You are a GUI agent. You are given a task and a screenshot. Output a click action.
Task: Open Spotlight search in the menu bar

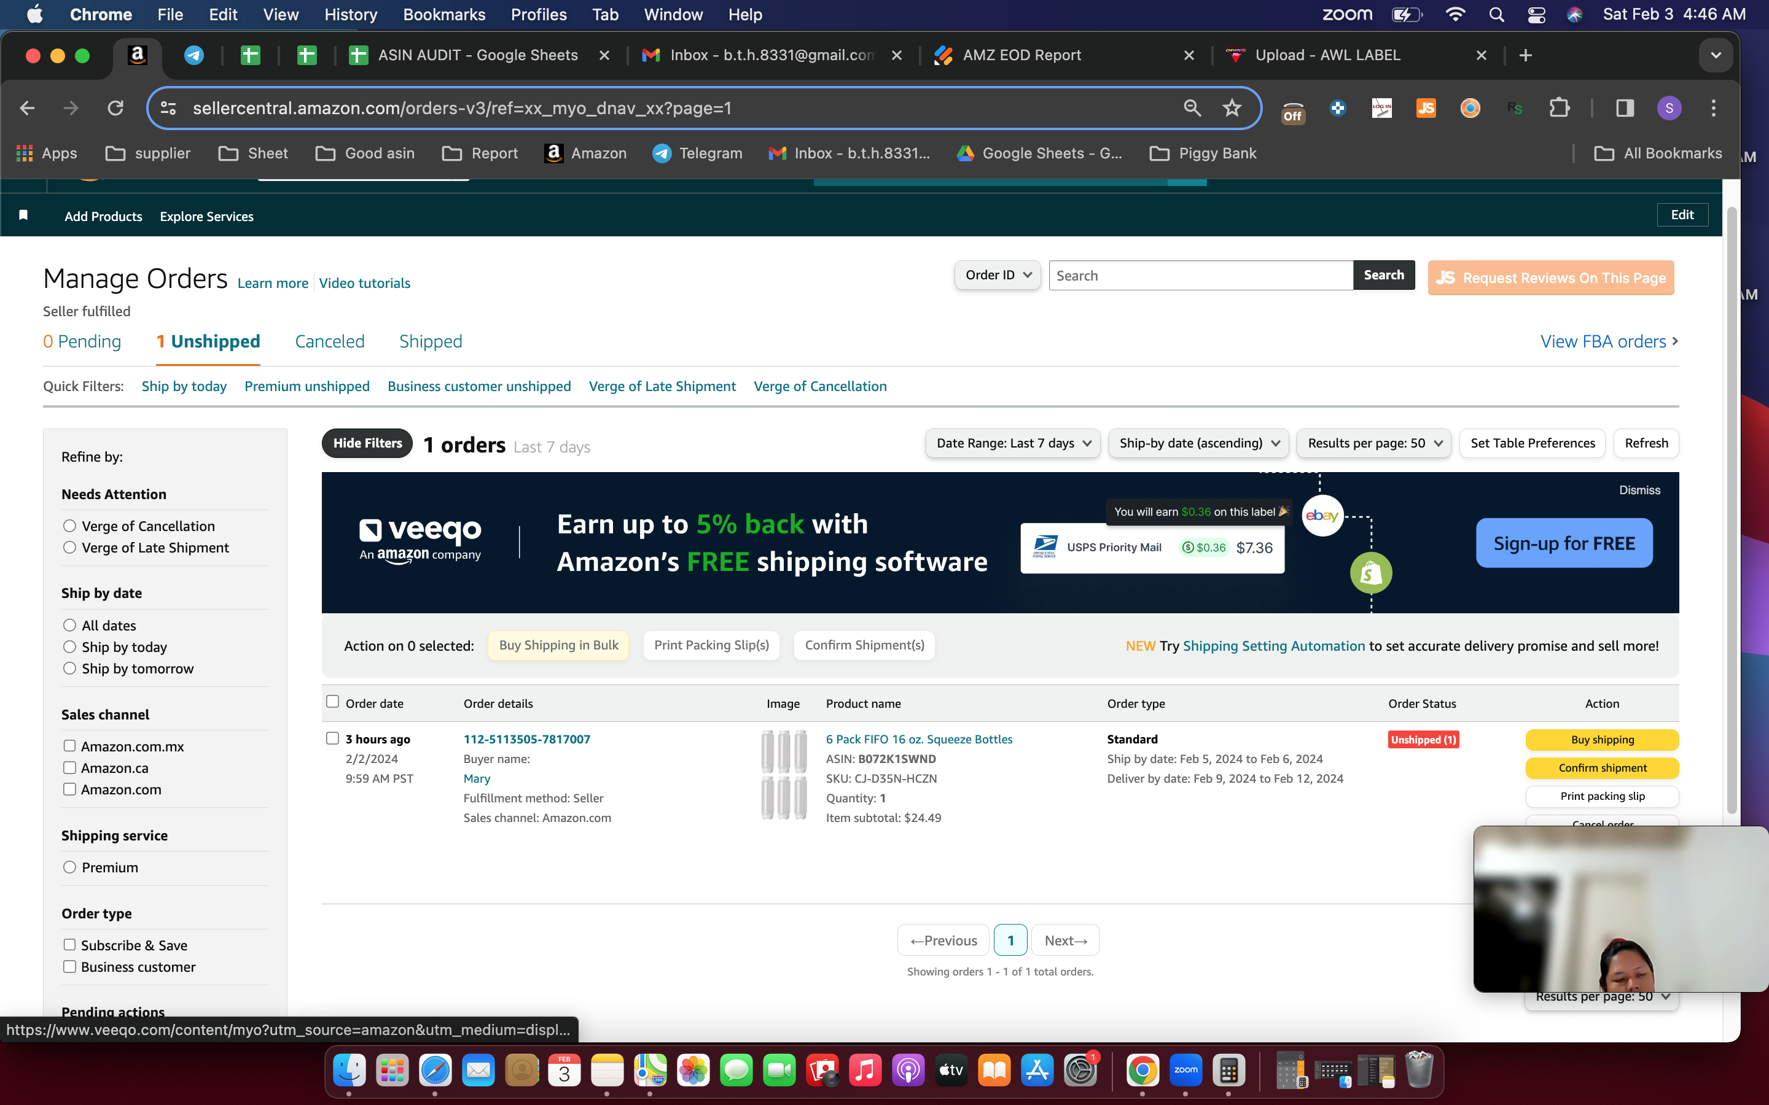pyautogui.click(x=1496, y=15)
